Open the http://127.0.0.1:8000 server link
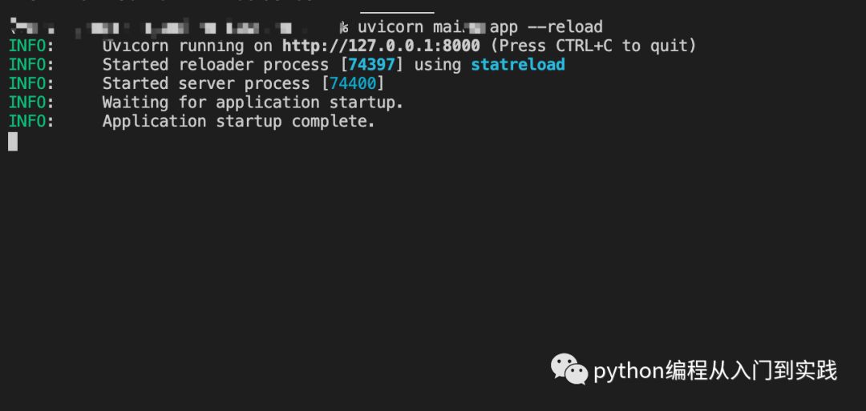 point(381,46)
